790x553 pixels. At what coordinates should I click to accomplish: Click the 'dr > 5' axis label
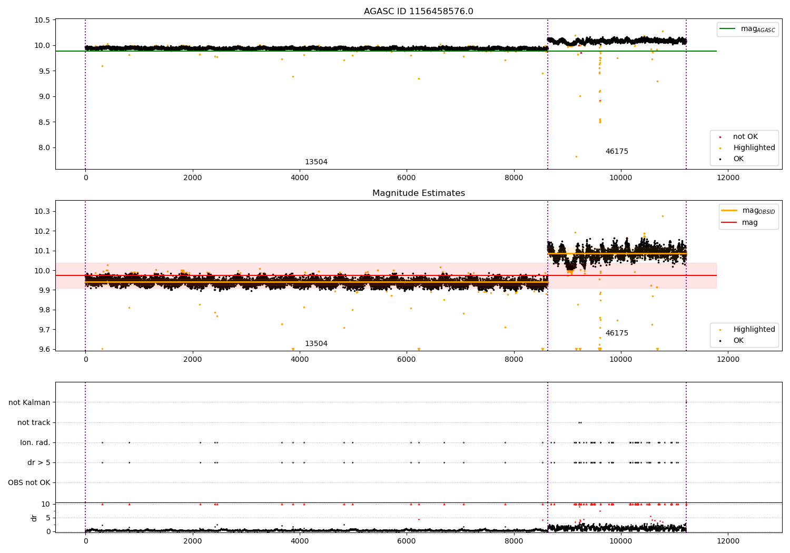[x=39, y=462]
